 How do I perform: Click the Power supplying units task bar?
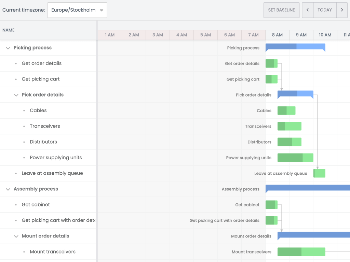coord(295,158)
